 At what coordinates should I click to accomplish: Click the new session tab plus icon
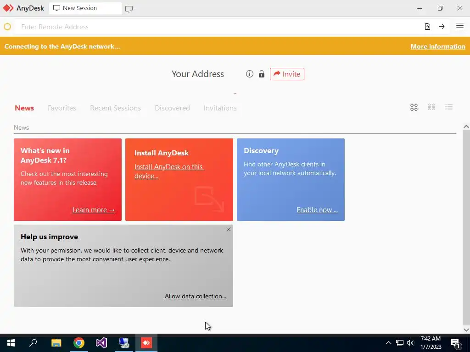click(x=129, y=9)
